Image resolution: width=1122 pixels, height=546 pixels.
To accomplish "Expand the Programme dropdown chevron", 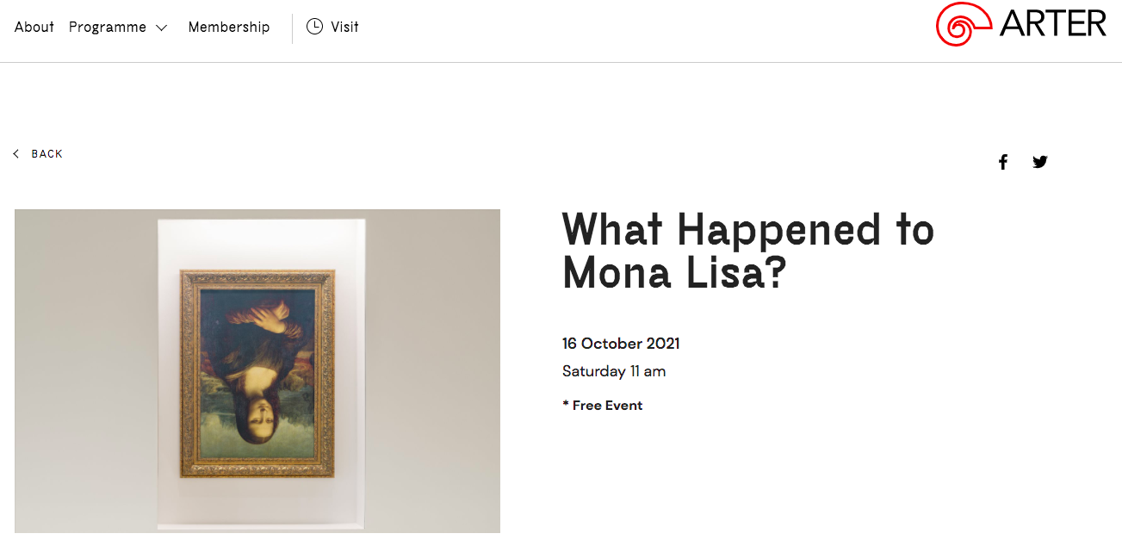I will [161, 28].
